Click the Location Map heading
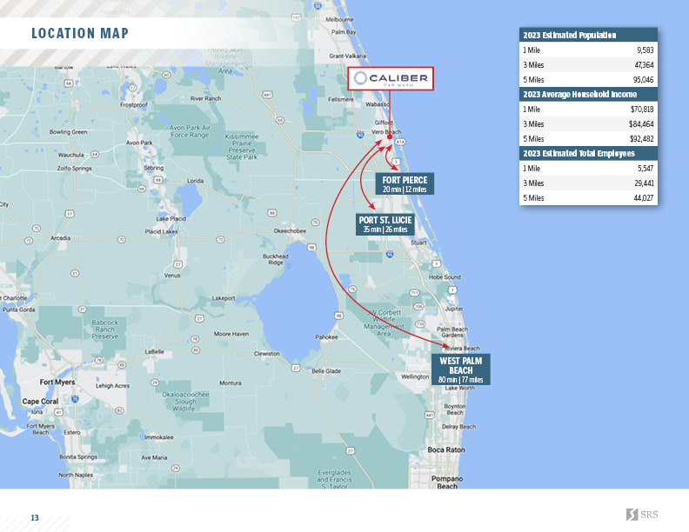This screenshot has height=532, width=689. [x=80, y=33]
